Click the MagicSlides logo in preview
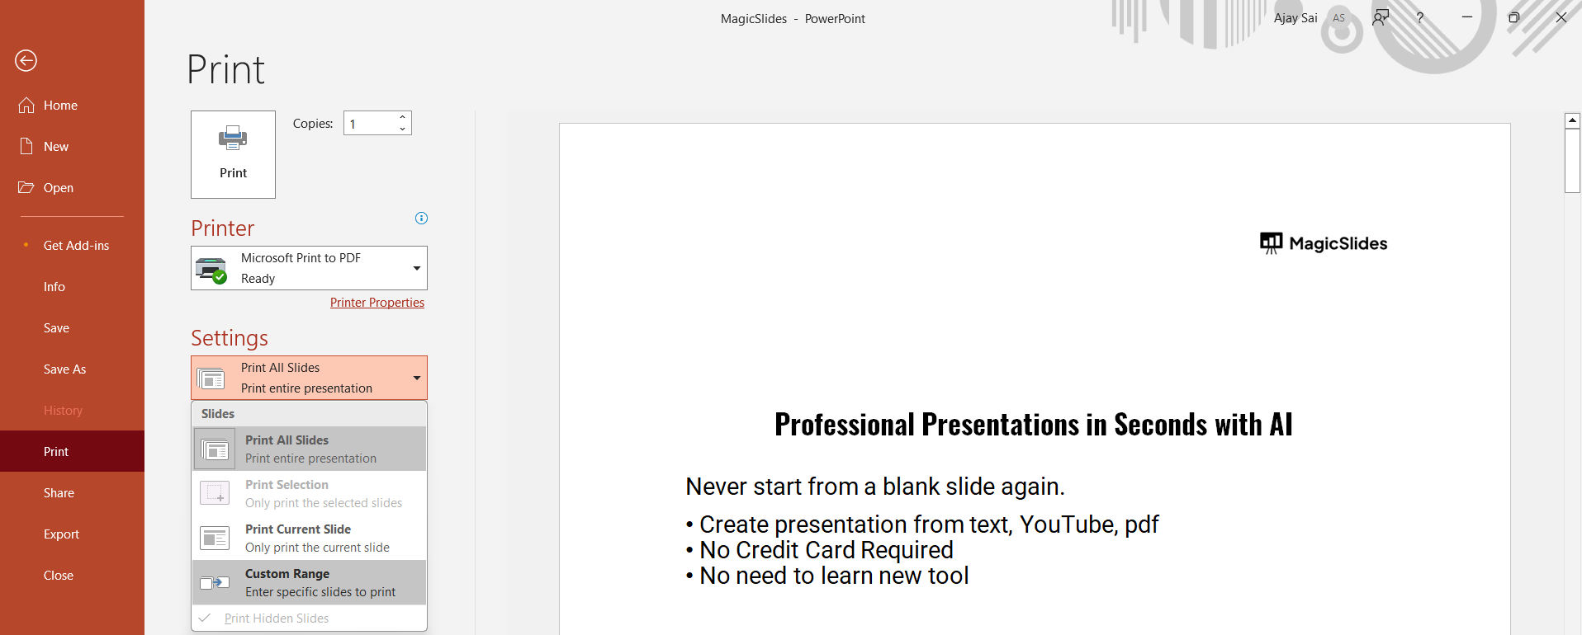Viewport: 1582px width, 635px height. click(1324, 243)
